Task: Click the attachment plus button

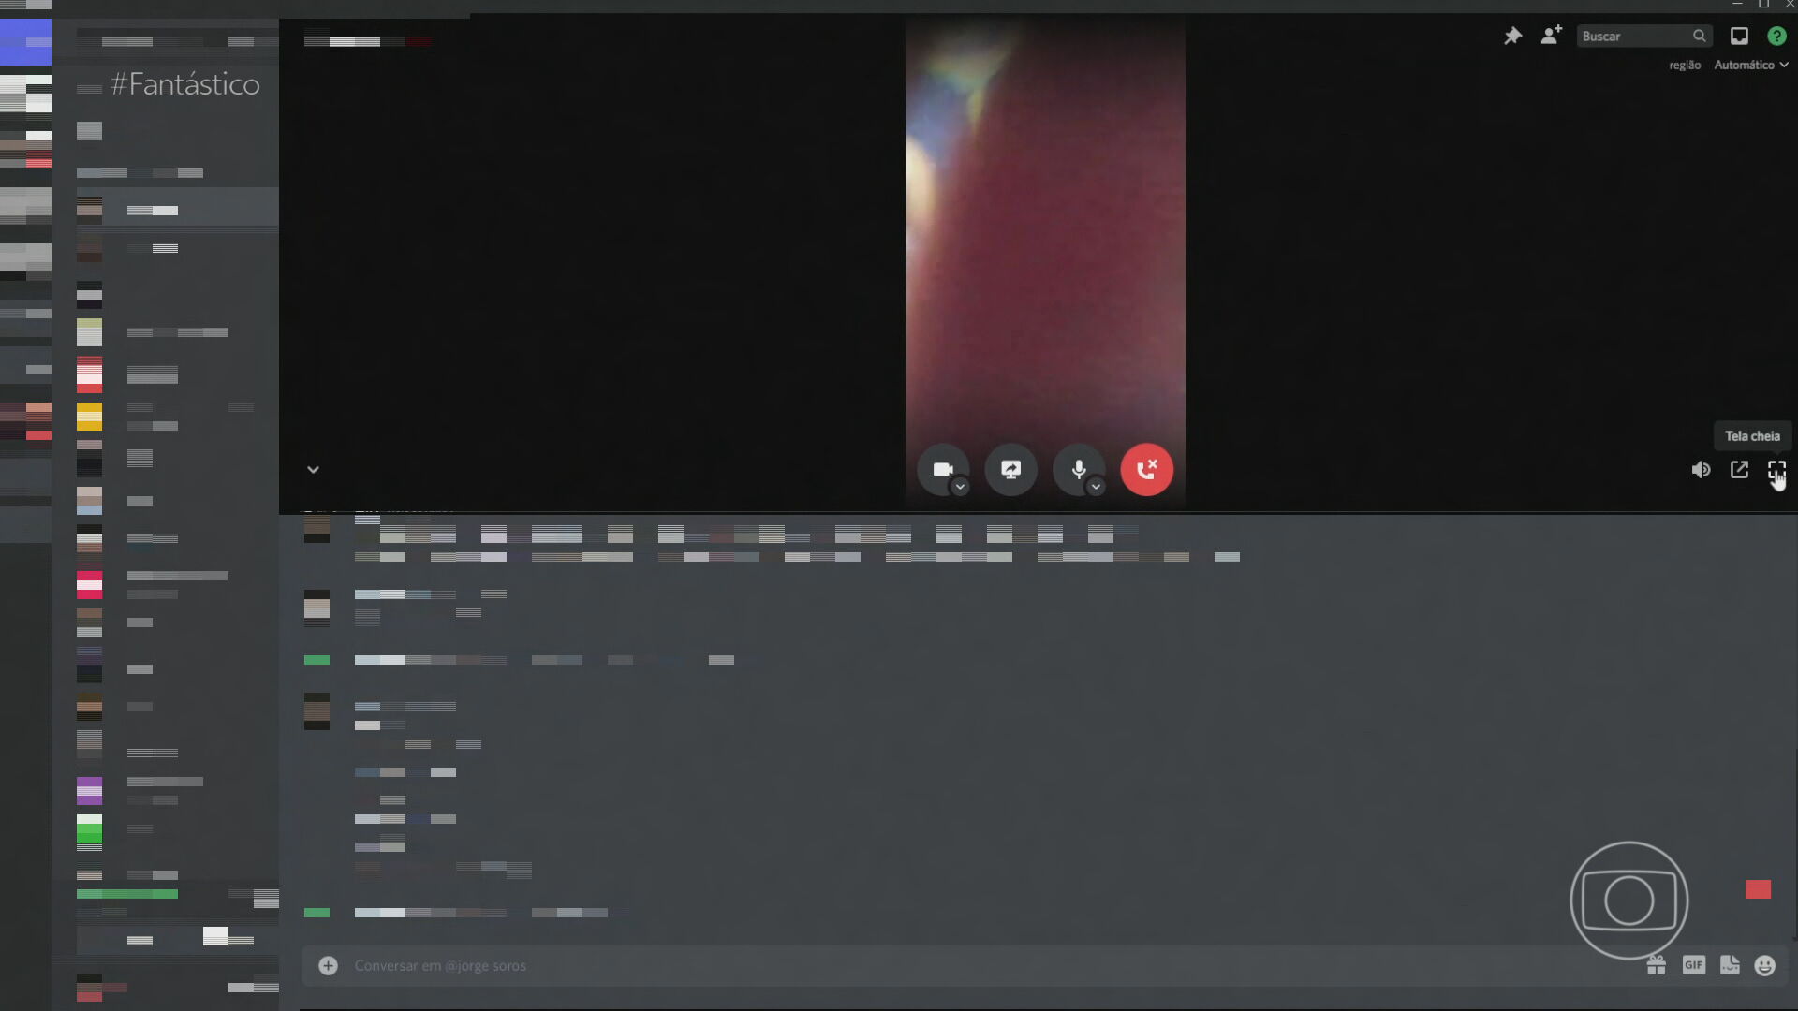Action: 328,965
